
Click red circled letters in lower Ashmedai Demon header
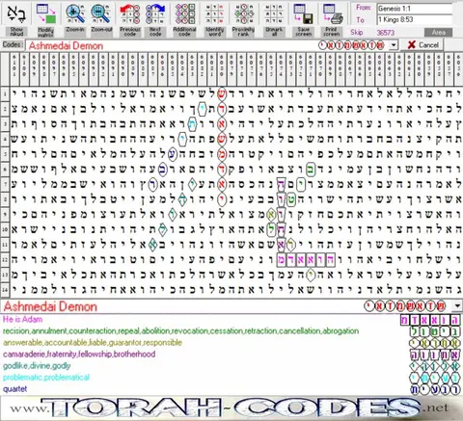tap(405, 306)
